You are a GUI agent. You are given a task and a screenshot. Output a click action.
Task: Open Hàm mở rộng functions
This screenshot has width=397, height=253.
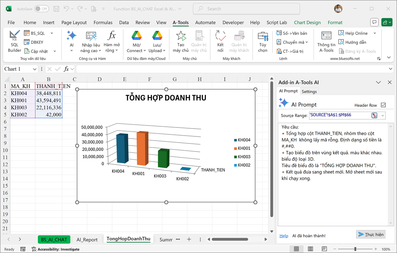tap(112, 41)
